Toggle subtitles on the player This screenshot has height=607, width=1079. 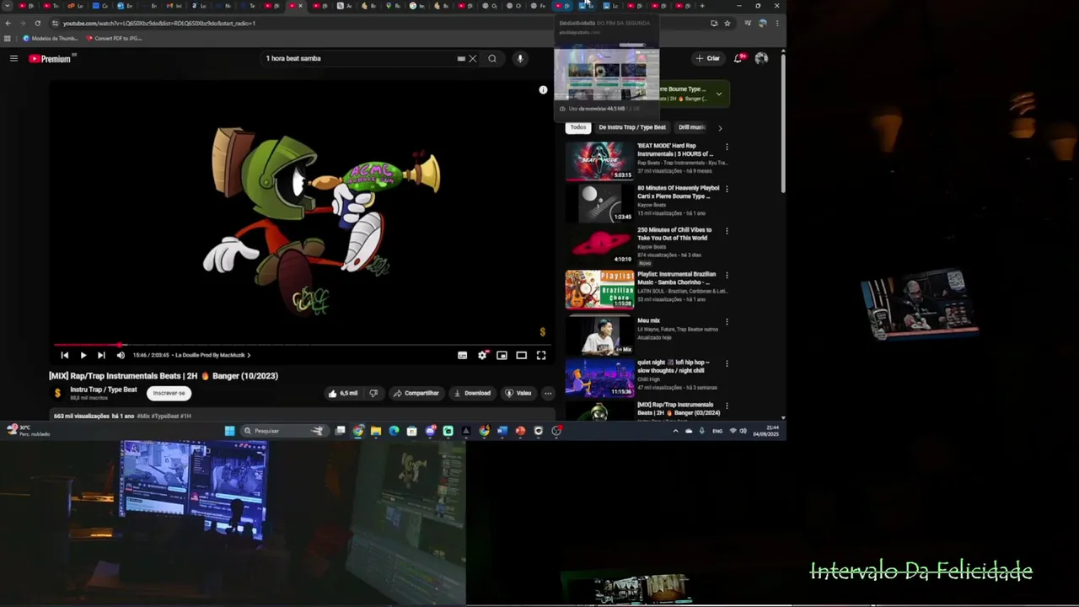pyautogui.click(x=462, y=355)
